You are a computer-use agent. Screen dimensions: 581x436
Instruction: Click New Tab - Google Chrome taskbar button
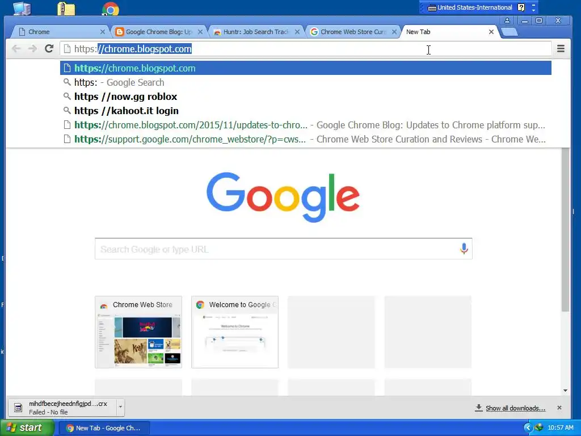click(x=103, y=428)
